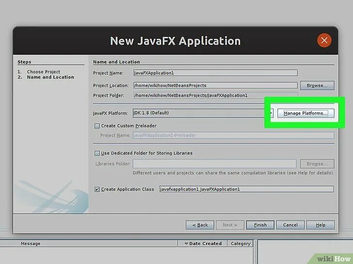Sort by the Date Created column
Screen dimensions: 353x264
tap(203, 244)
